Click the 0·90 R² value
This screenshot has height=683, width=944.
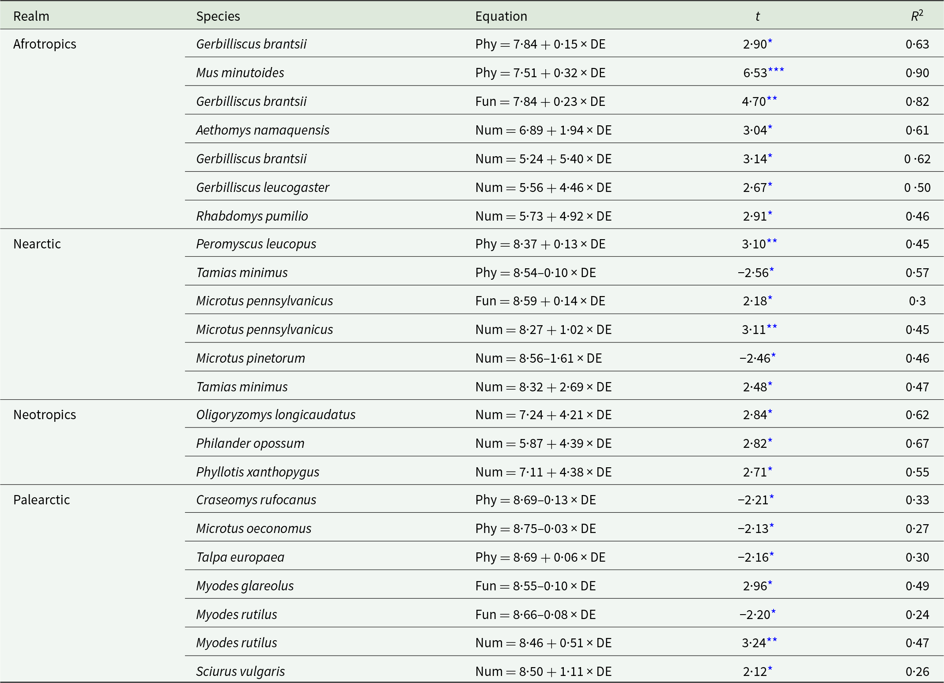[917, 73]
